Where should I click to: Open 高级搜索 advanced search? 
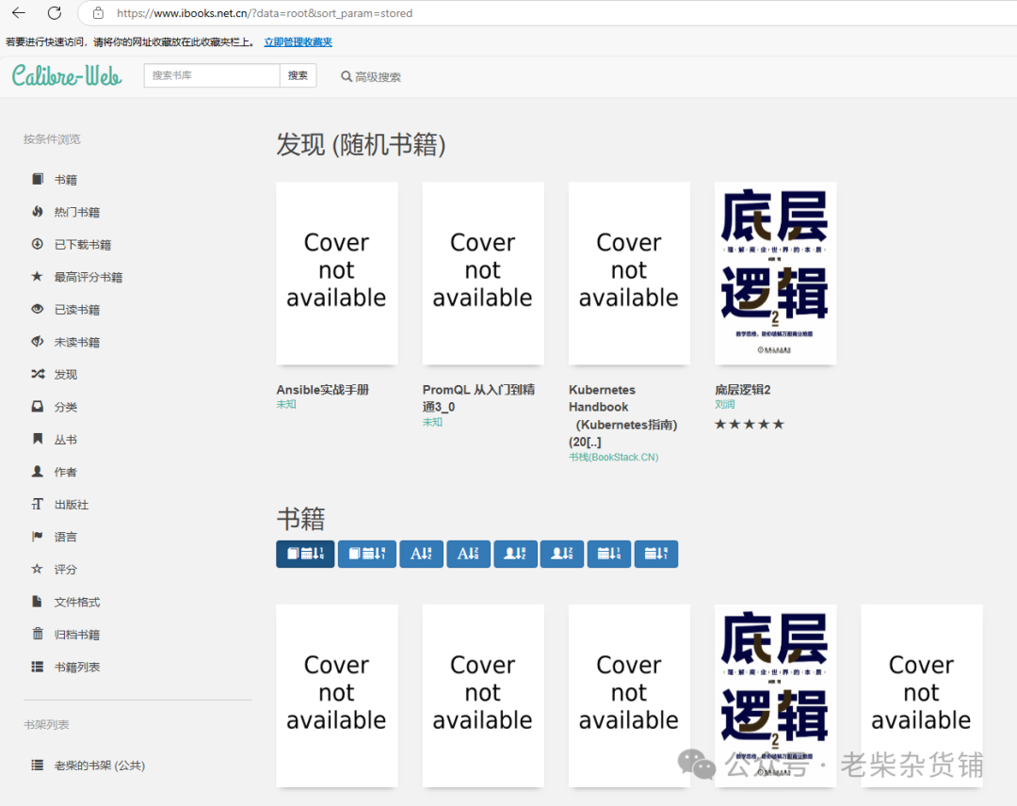[371, 76]
